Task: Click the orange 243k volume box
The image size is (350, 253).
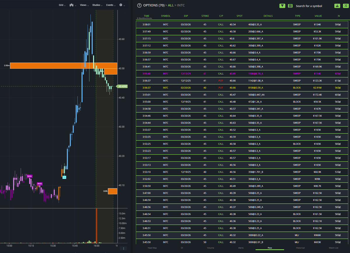Action: point(112,191)
